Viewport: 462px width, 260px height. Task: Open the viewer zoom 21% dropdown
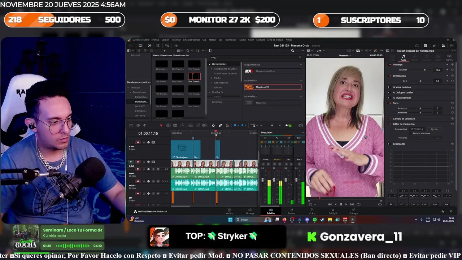click(x=321, y=51)
